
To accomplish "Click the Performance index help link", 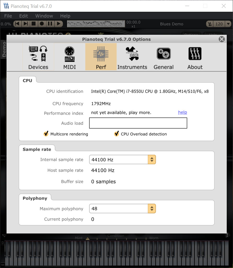I will [183, 112].
